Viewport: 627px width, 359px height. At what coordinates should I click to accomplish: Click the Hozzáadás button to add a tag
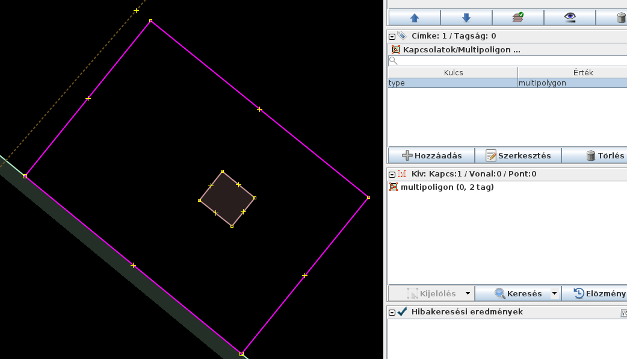(x=431, y=155)
